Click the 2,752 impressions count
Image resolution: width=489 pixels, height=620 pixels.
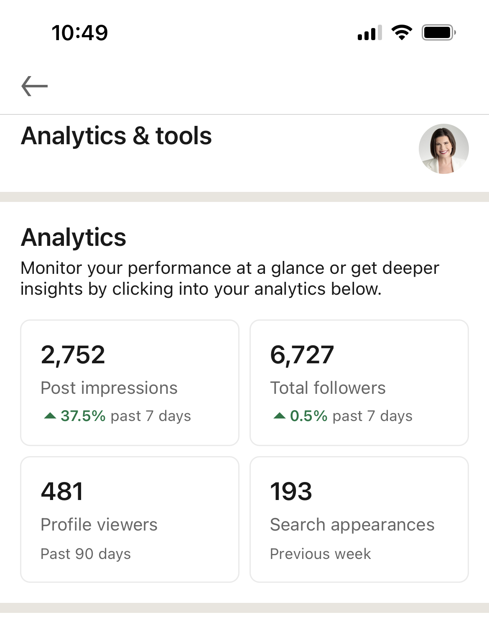click(73, 355)
